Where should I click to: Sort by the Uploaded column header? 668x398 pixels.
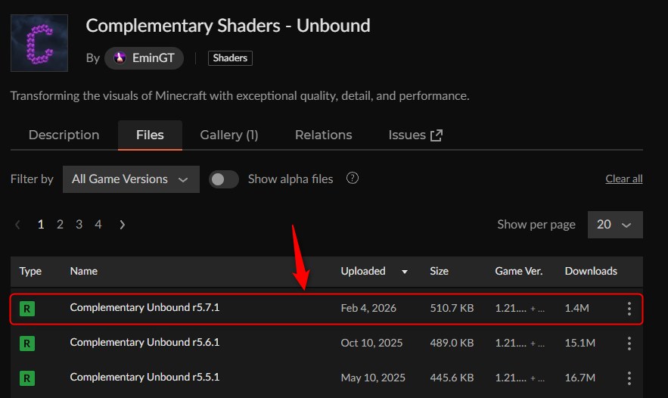pyautogui.click(x=363, y=271)
